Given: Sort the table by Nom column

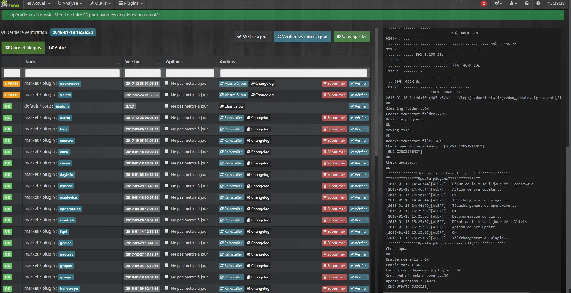Looking at the screenshot, I should click(x=72, y=62).
